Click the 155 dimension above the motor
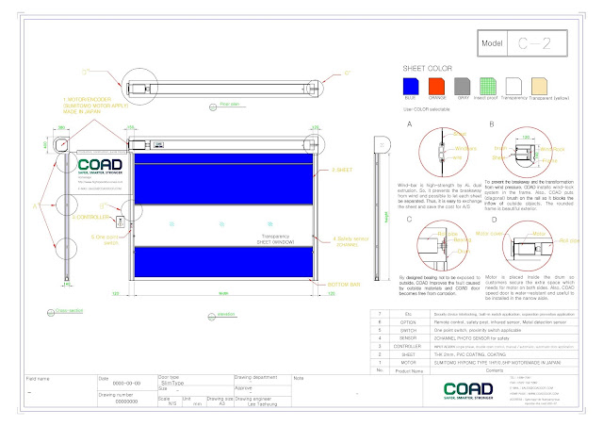Image resolution: width=603 pixels, height=426 pixels. coord(131,127)
